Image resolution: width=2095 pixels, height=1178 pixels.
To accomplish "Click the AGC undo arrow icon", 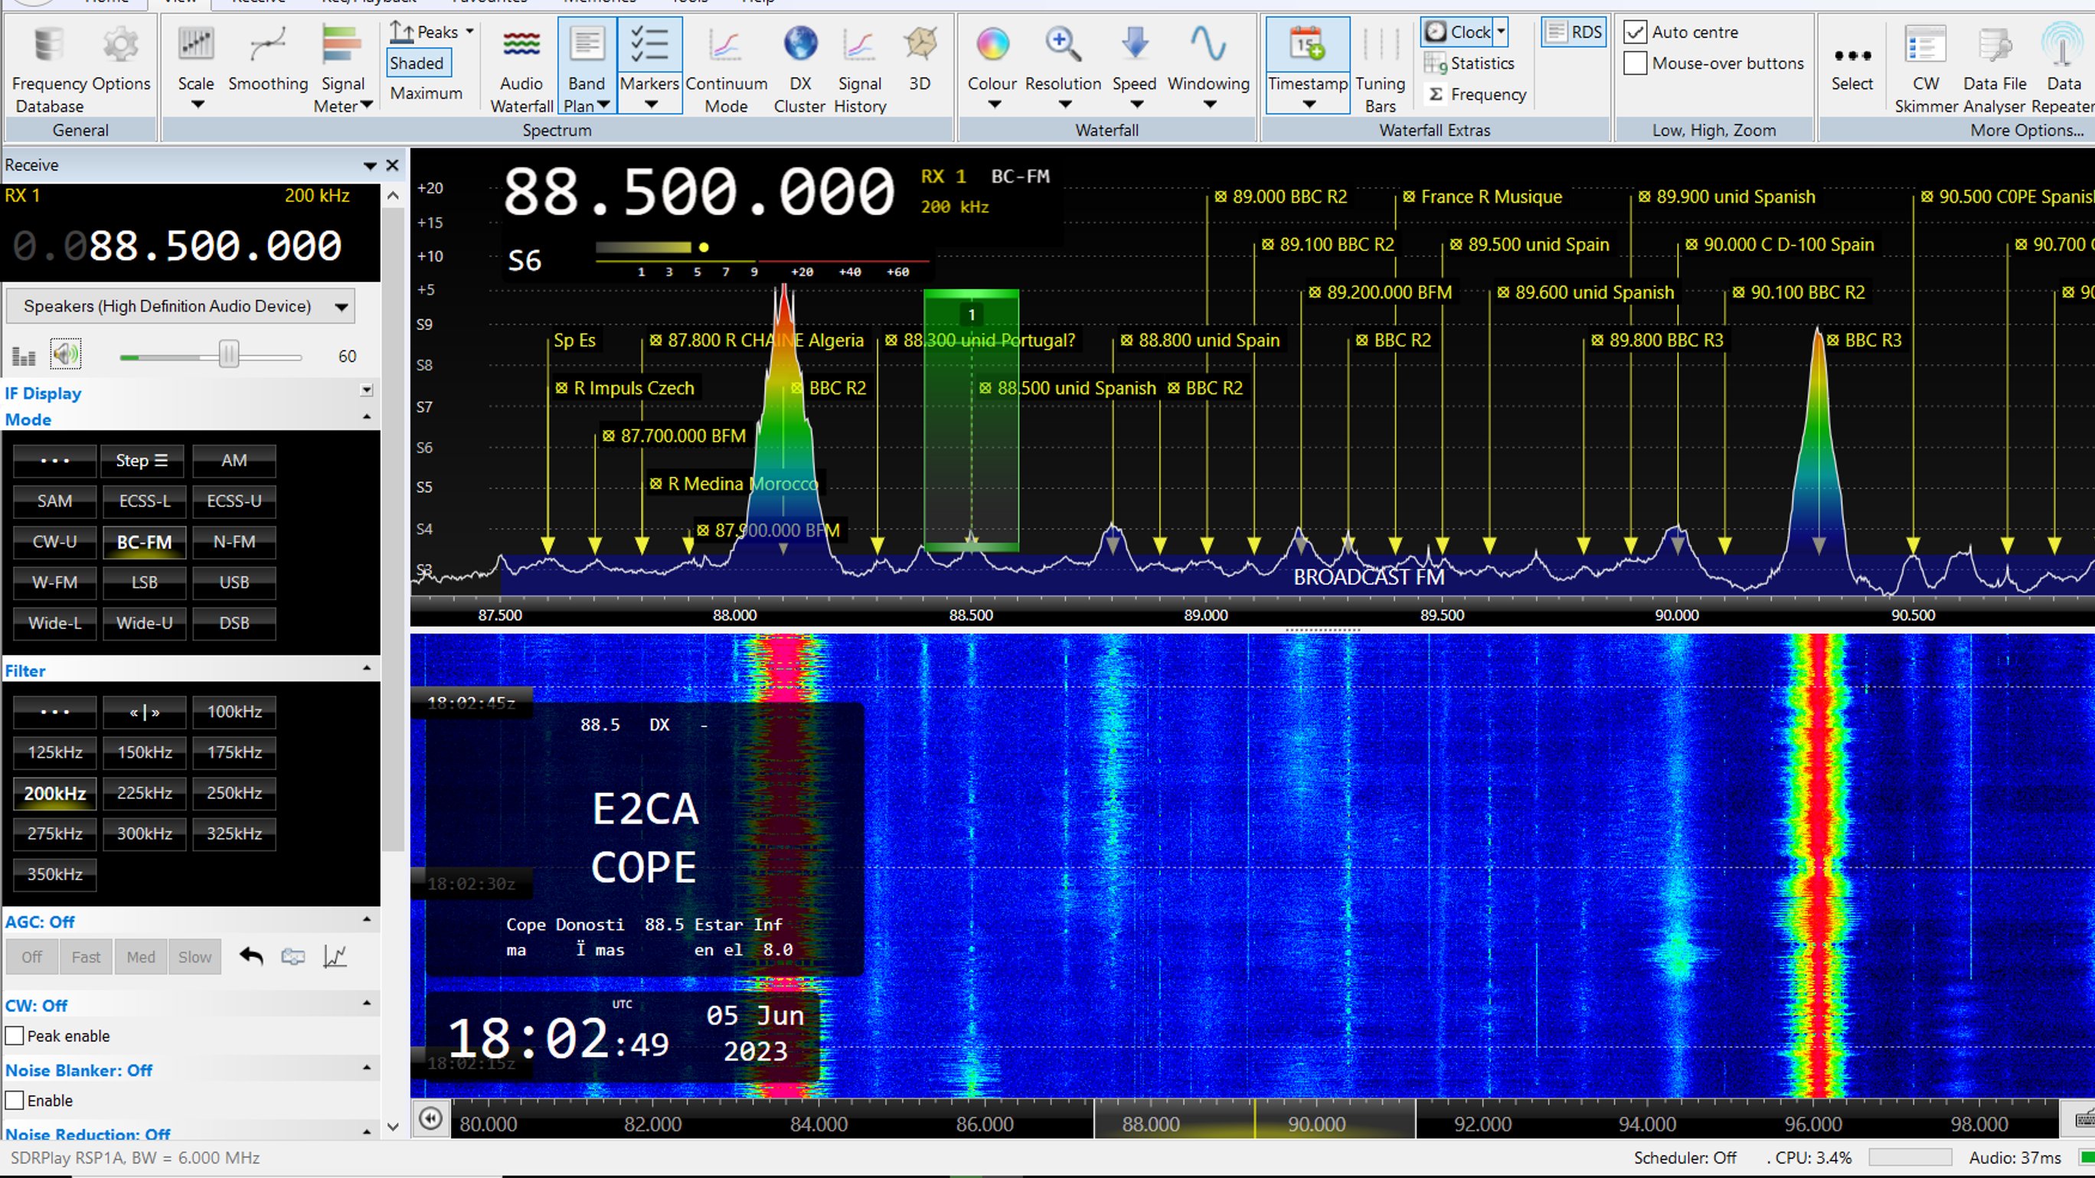I will coord(251,957).
